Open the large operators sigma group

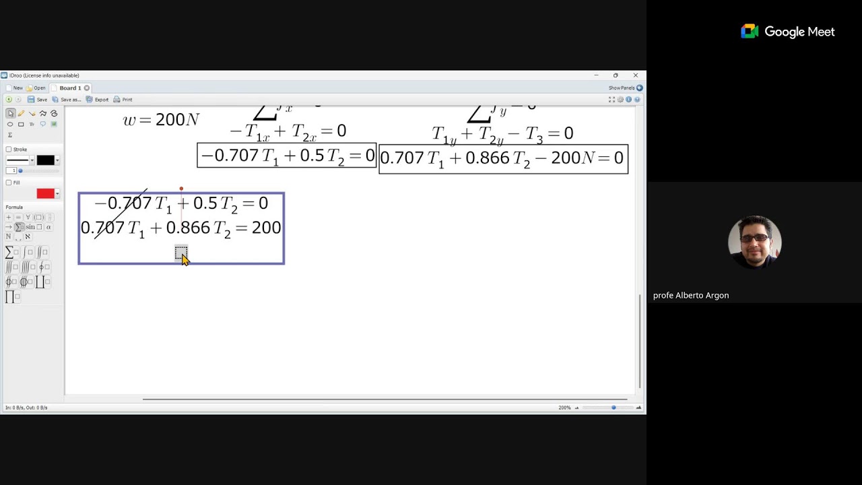pyautogui.click(x=19, y=227)
